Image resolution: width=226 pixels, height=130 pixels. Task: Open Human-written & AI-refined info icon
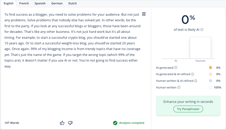click(196, 81)
